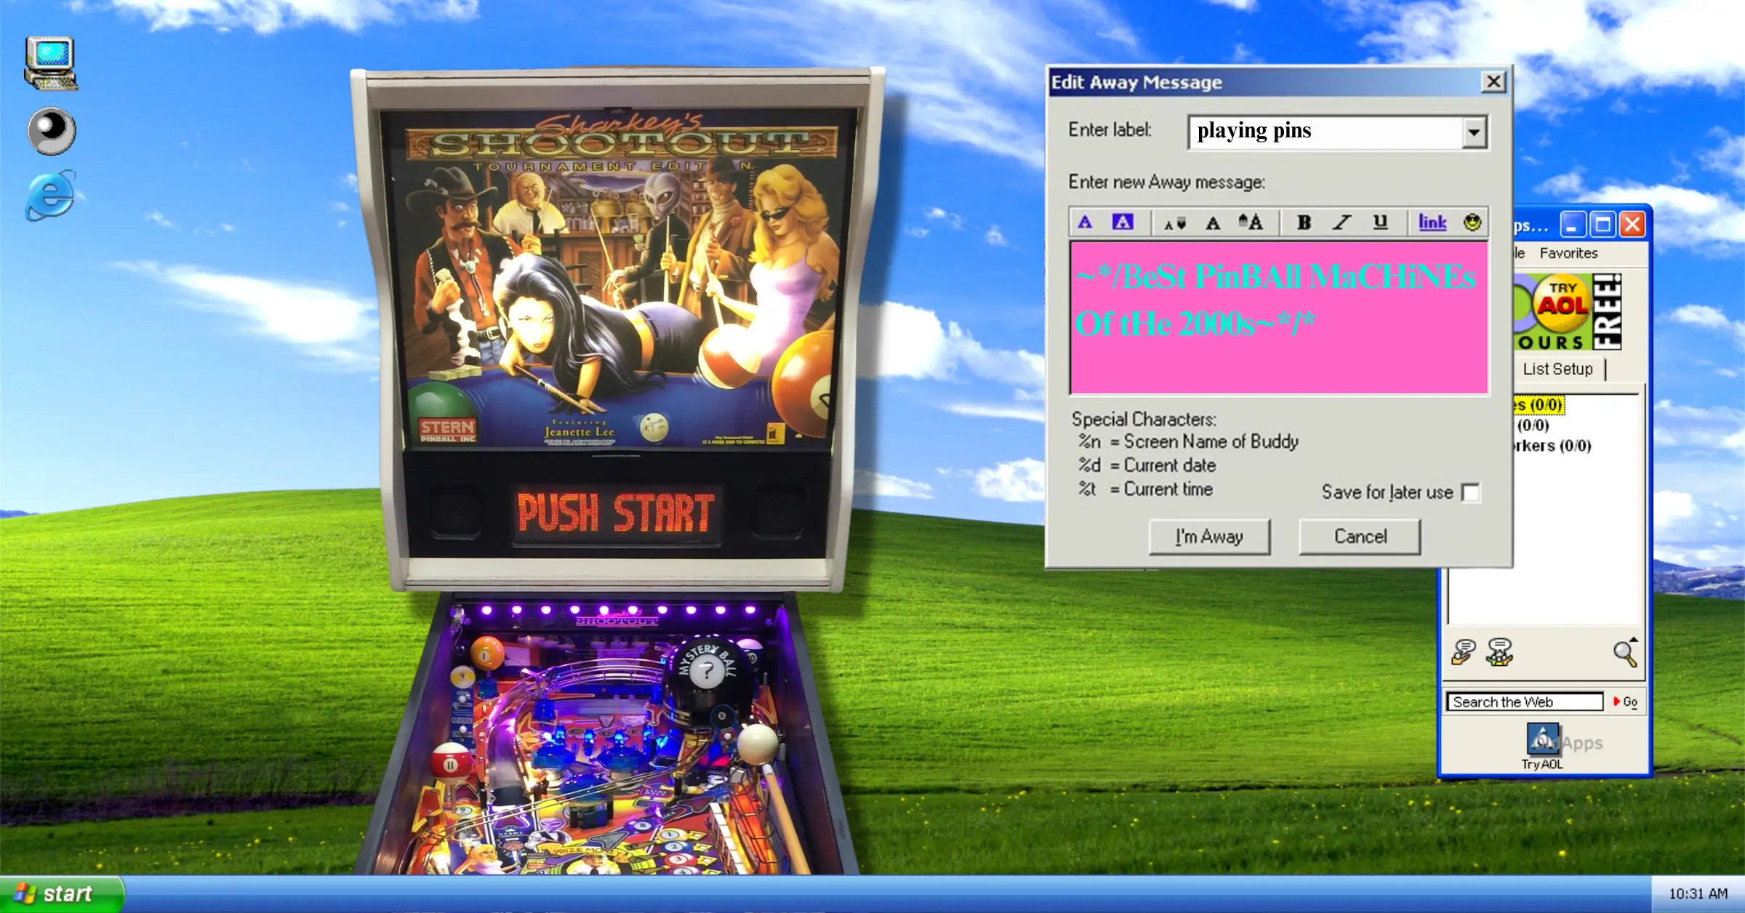Italicize the away message text
The height and width of the screenshot is (913, 1745).
(x=1340, y=222)
